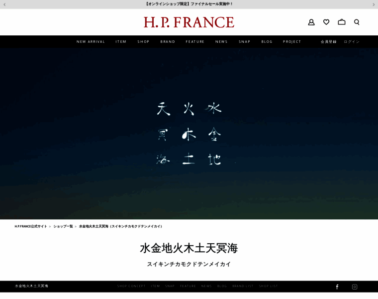Open the NEW ARRIVAL menu
Viewport: 378px width, 299px height.
(91, 42)
